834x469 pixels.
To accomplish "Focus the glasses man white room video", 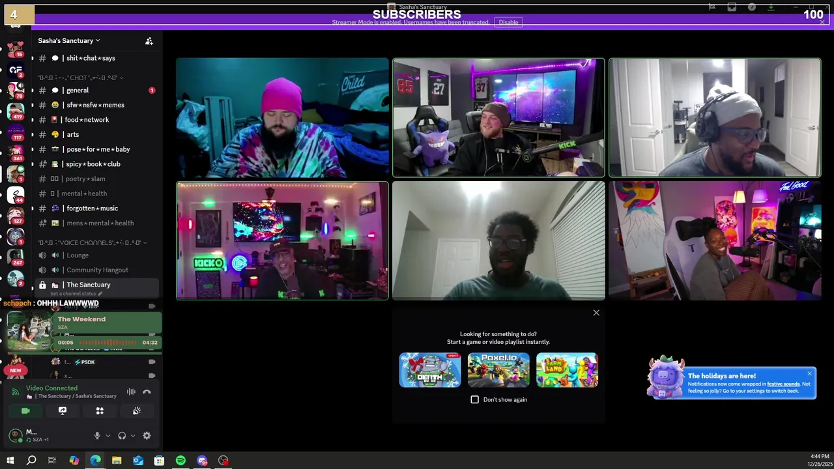I will [498, 240].
